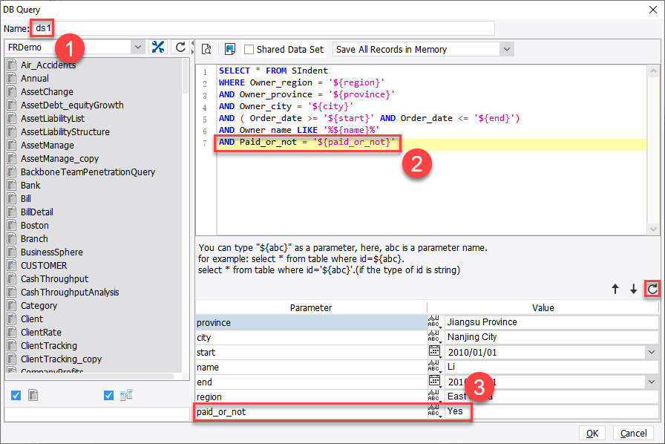665x444 pixels.
Task: Move parameter down with the down arrow
Action: [x=633, y=289]
